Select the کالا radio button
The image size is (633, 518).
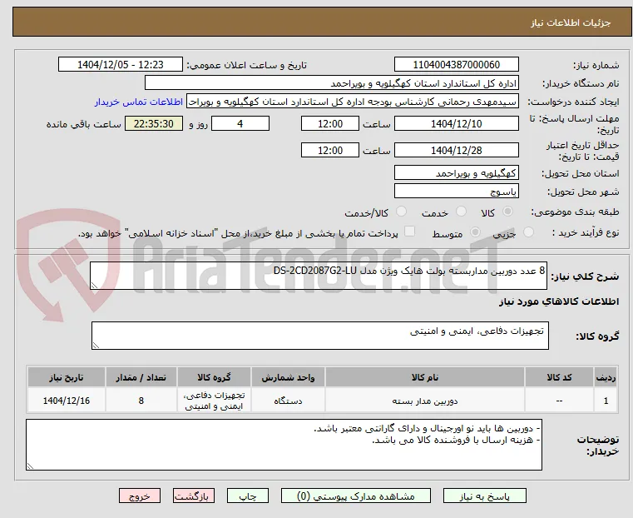[x=508, y=212]
